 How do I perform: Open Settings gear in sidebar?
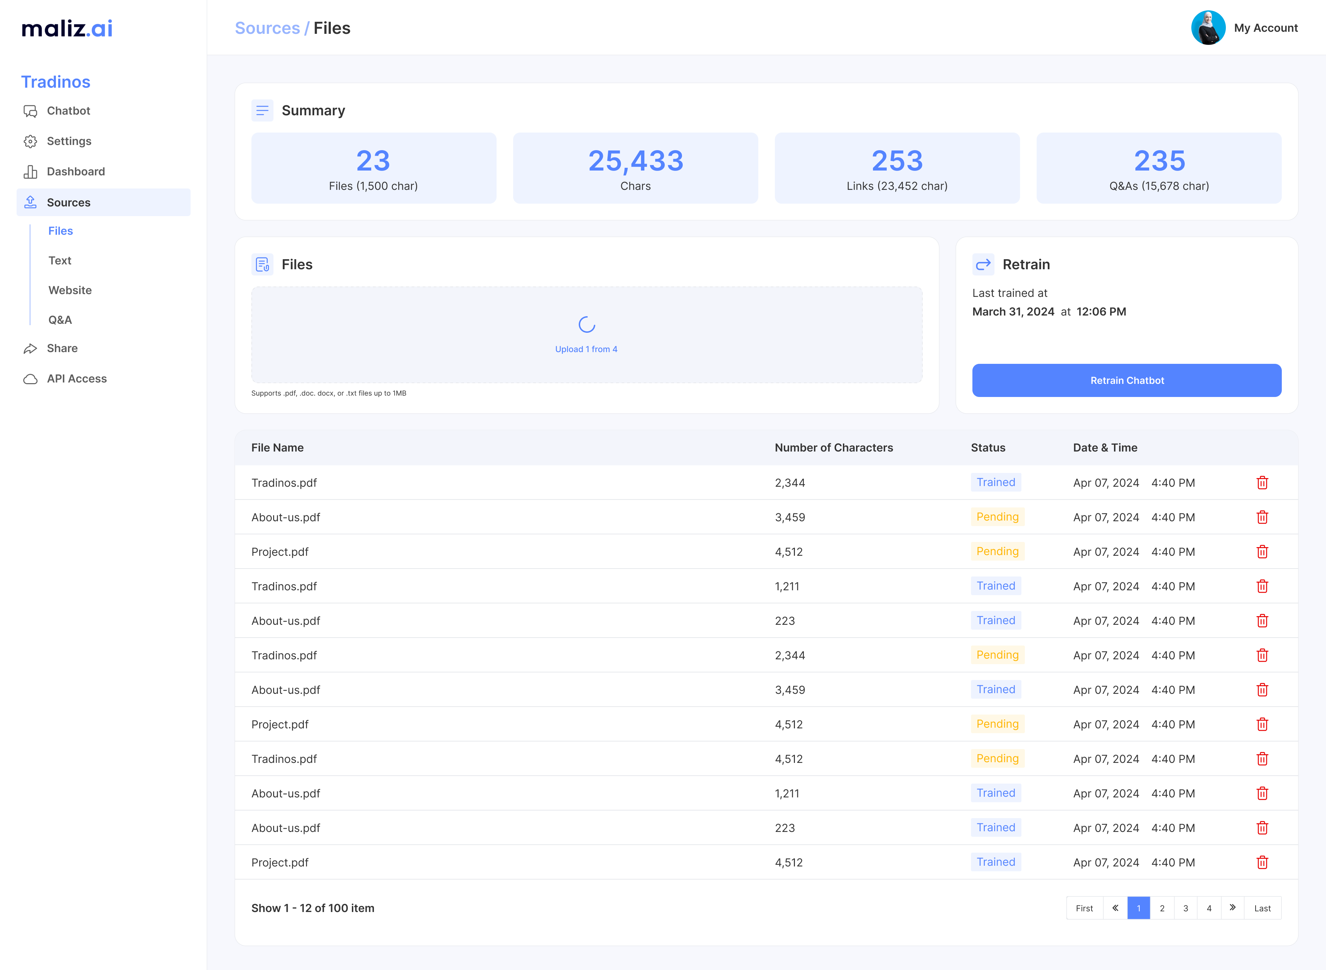tap(30, 142)
